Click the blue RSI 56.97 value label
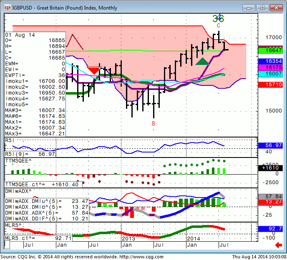The width and height of the screenshot is (287, 260). (x=270, y=145)
